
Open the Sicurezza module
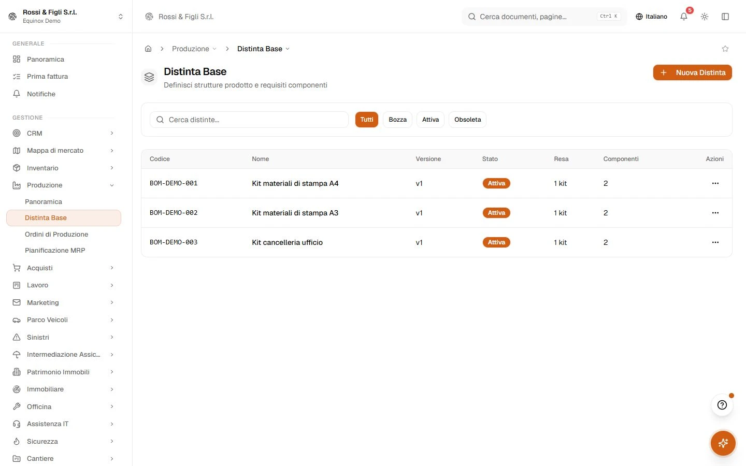63,441
